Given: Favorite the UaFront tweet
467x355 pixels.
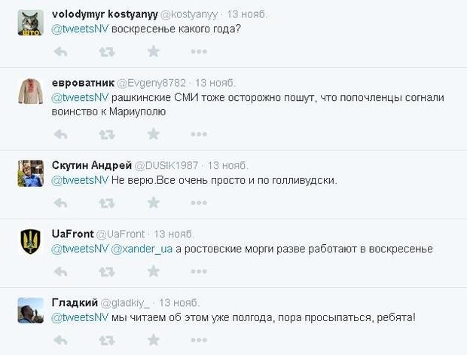Looking at the screenshot, I should tap(154, 271).
